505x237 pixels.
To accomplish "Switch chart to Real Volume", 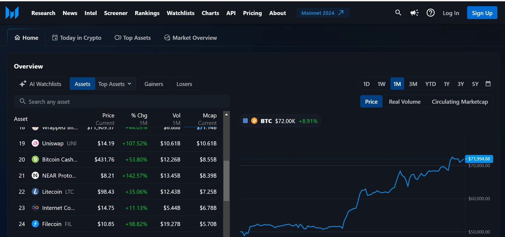I will pos(404,101).
